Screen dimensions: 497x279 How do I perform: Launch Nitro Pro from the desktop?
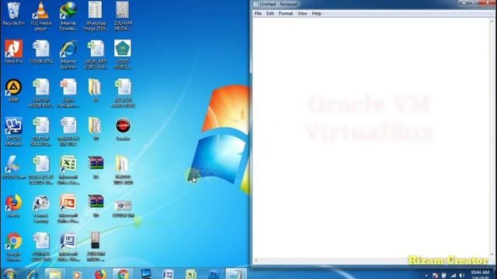(14, 52)
